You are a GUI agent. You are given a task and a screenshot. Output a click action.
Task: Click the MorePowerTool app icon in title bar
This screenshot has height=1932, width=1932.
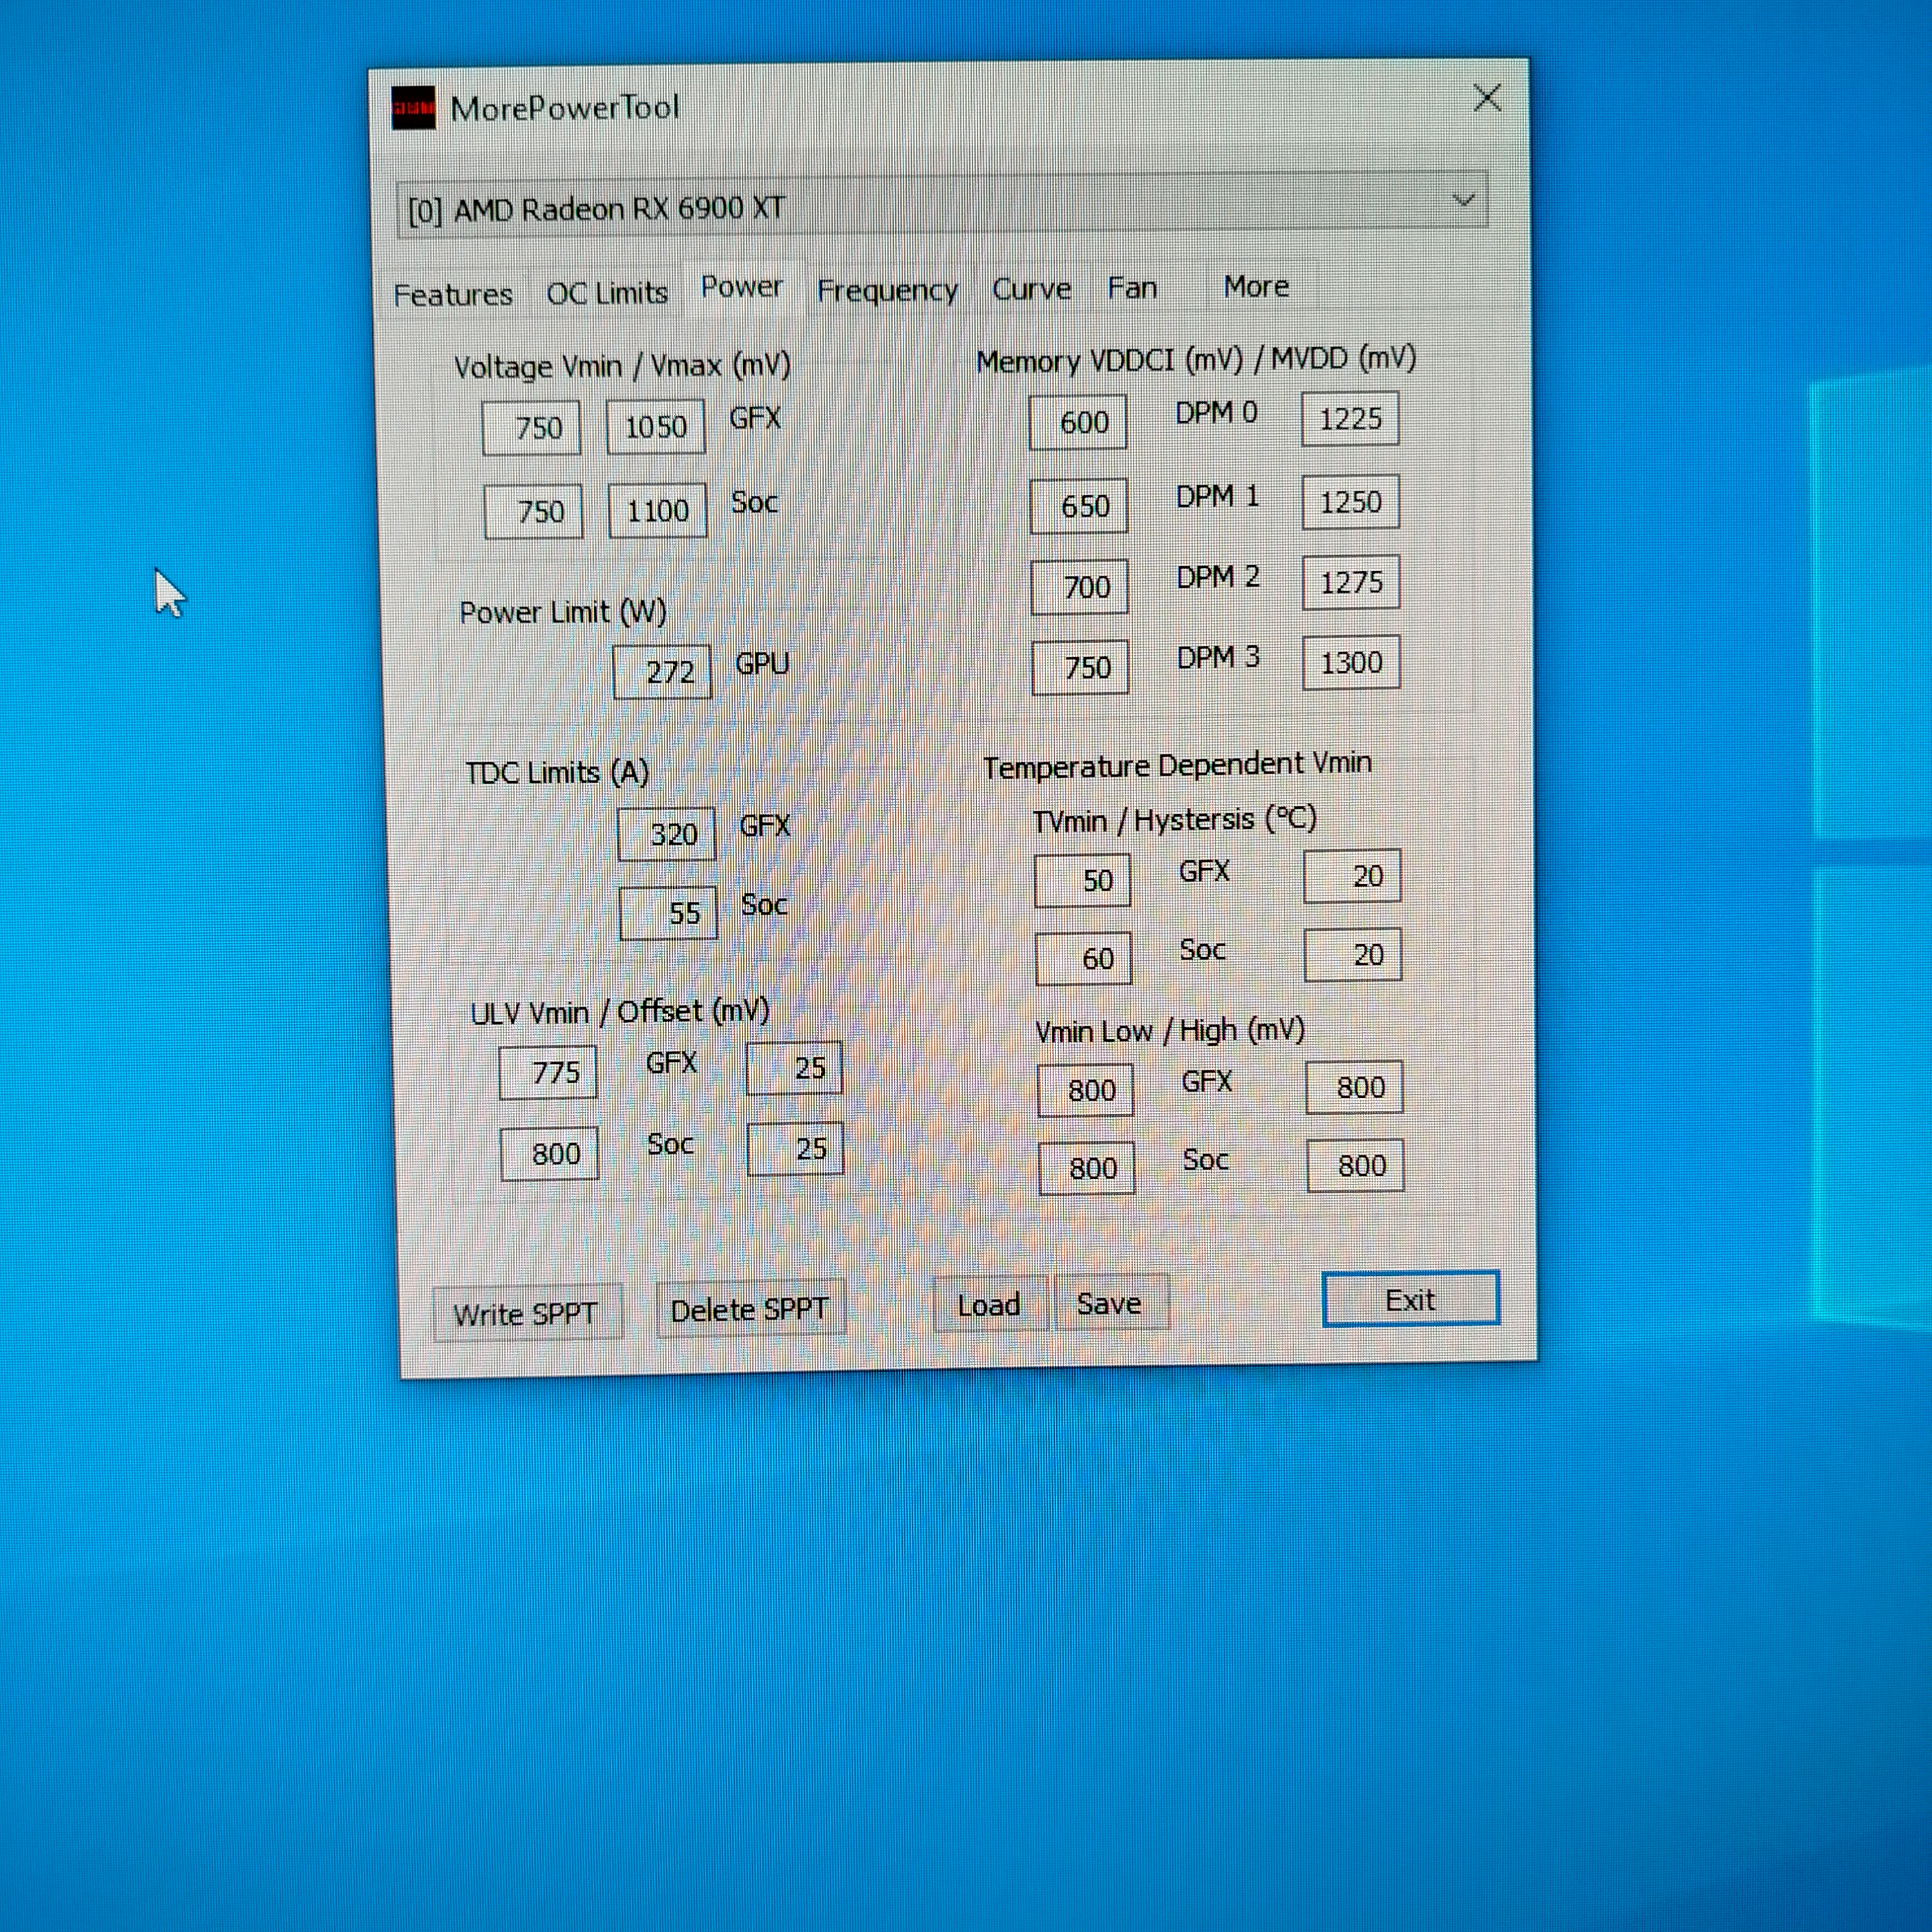[x=413, y=108]
